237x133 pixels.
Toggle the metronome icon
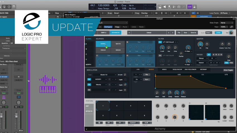[x=195, y=7]
